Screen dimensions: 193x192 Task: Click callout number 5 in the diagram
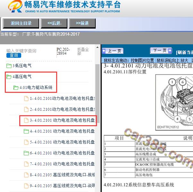pos(189,119)
